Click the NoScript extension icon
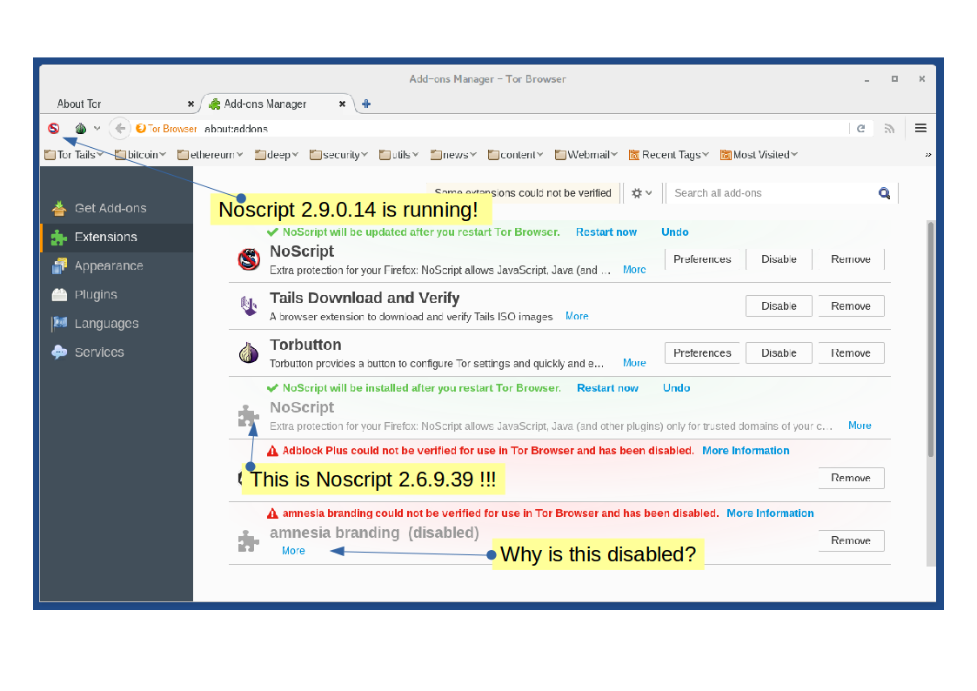This screenshot has width=977, height=691. point(249,259)
